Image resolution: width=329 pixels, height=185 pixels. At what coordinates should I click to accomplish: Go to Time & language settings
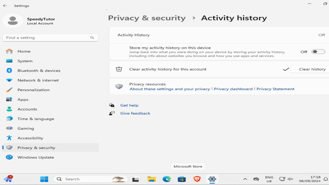(x=51, y=119)
